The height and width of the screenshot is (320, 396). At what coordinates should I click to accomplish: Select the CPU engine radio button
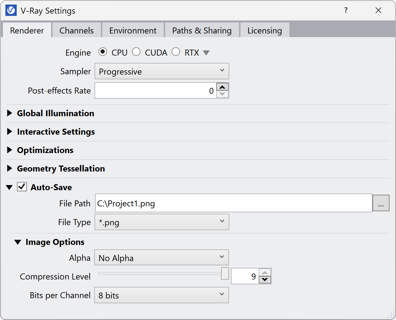(x=103, y=52)
